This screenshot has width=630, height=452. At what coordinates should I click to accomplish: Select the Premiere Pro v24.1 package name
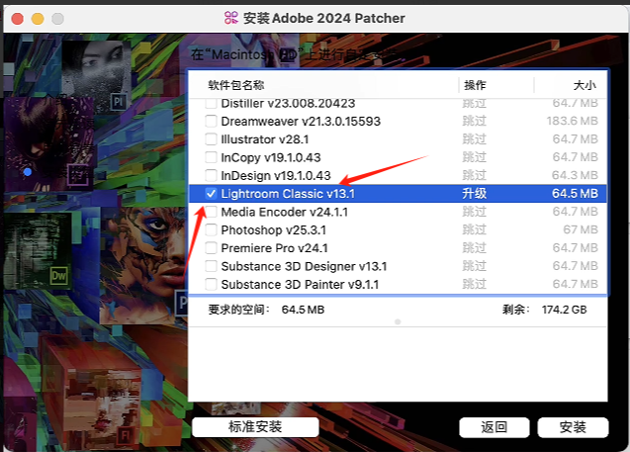click(274, 248)
